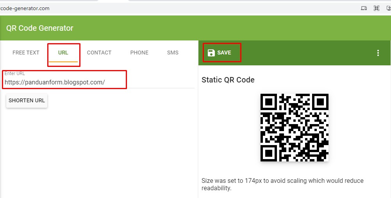Switch to the FREE TEXT tab
The width and height of the screenshot is (391, 198).
(x=26, y=53)
